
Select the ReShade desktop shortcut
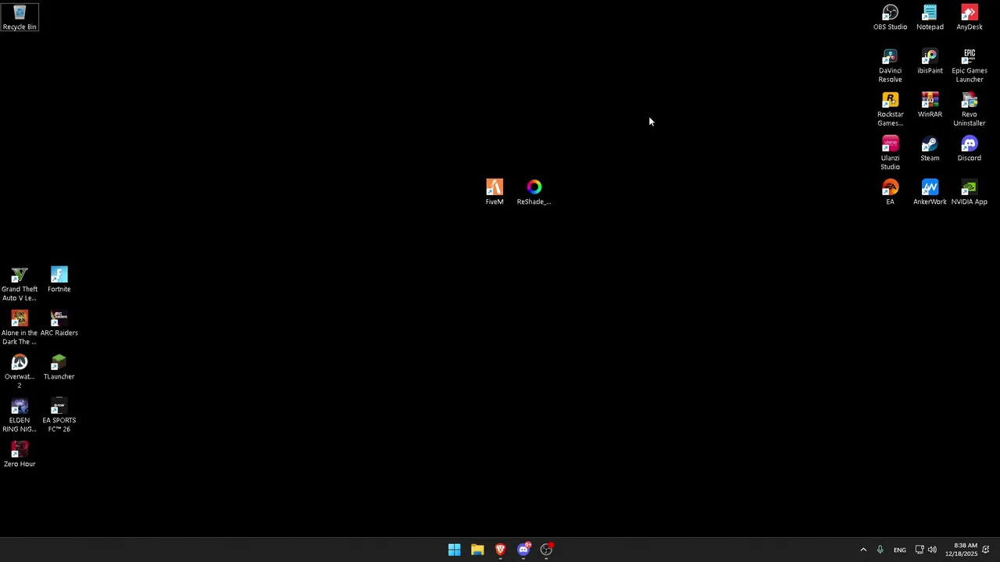[x=534, y=193]
